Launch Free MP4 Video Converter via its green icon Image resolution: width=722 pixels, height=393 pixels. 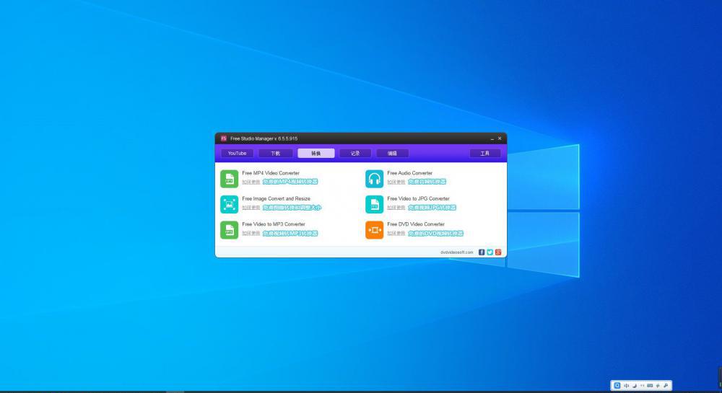click(x=229, y=179)
